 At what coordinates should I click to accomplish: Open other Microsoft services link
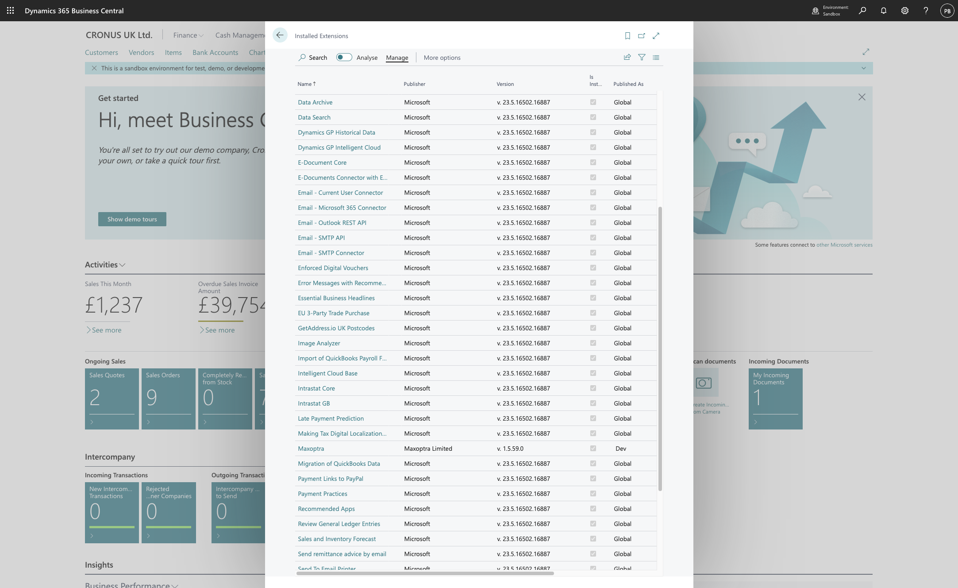[844, 245]
